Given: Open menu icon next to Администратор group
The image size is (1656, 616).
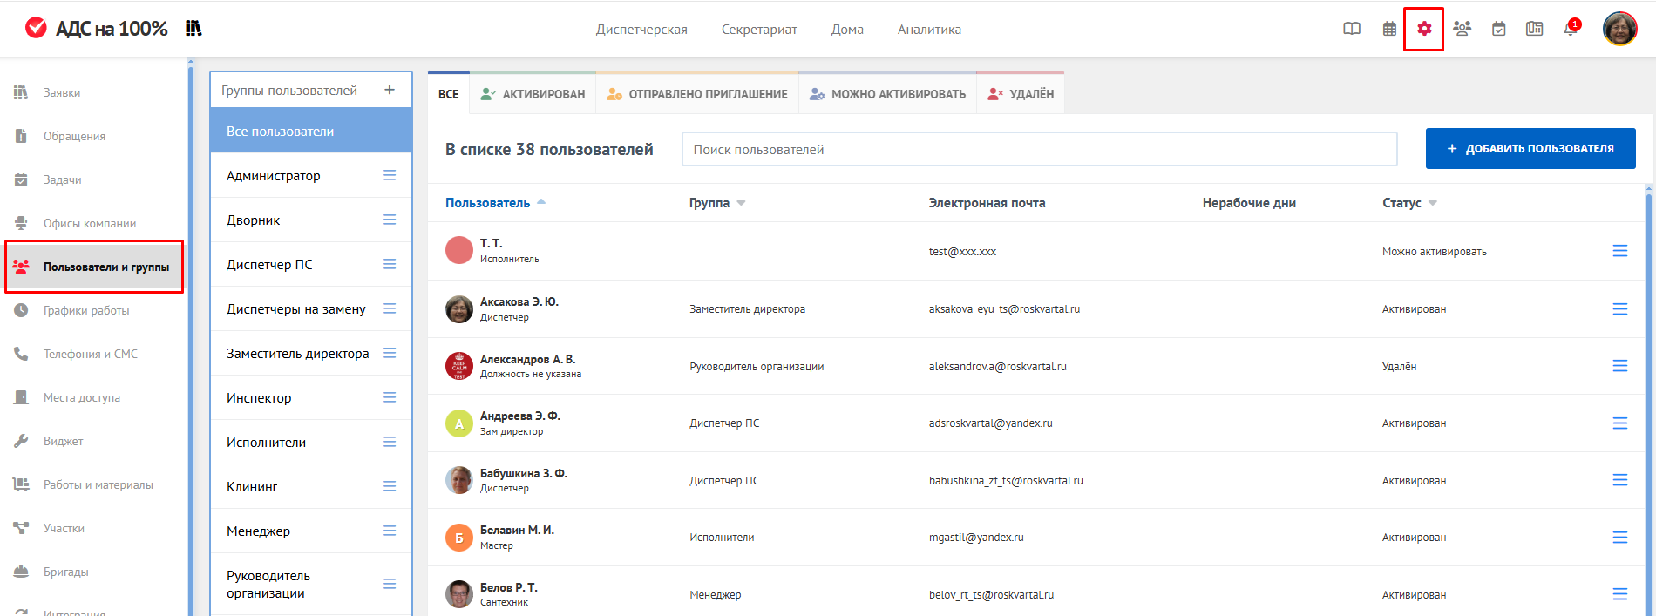Looking at the screenshot, I should coord(390,176).
